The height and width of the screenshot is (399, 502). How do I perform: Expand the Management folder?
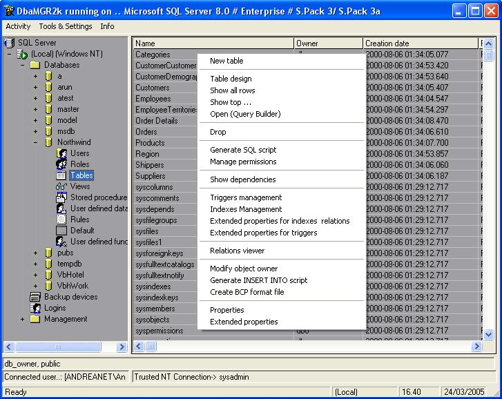click(x=22, y=319)
